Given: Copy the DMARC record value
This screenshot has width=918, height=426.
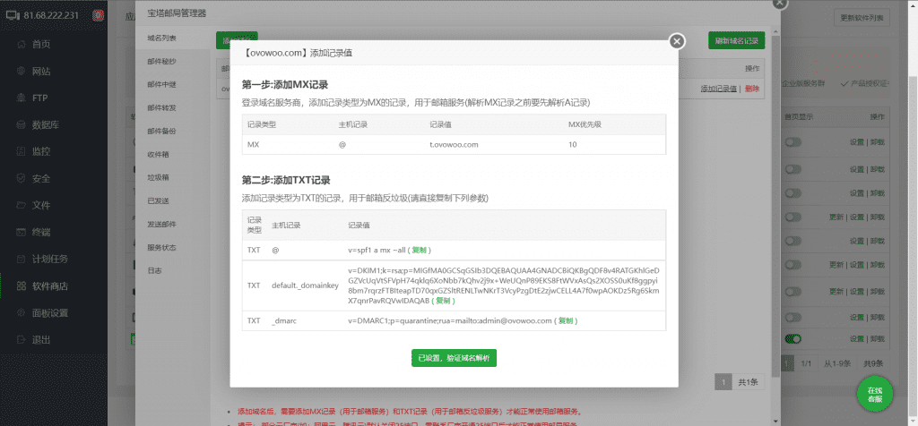Looking at the screenshot, I should pos(567,319).
